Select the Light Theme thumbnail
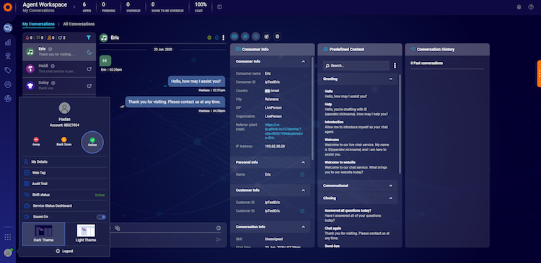541x263 pixels. 86,233
